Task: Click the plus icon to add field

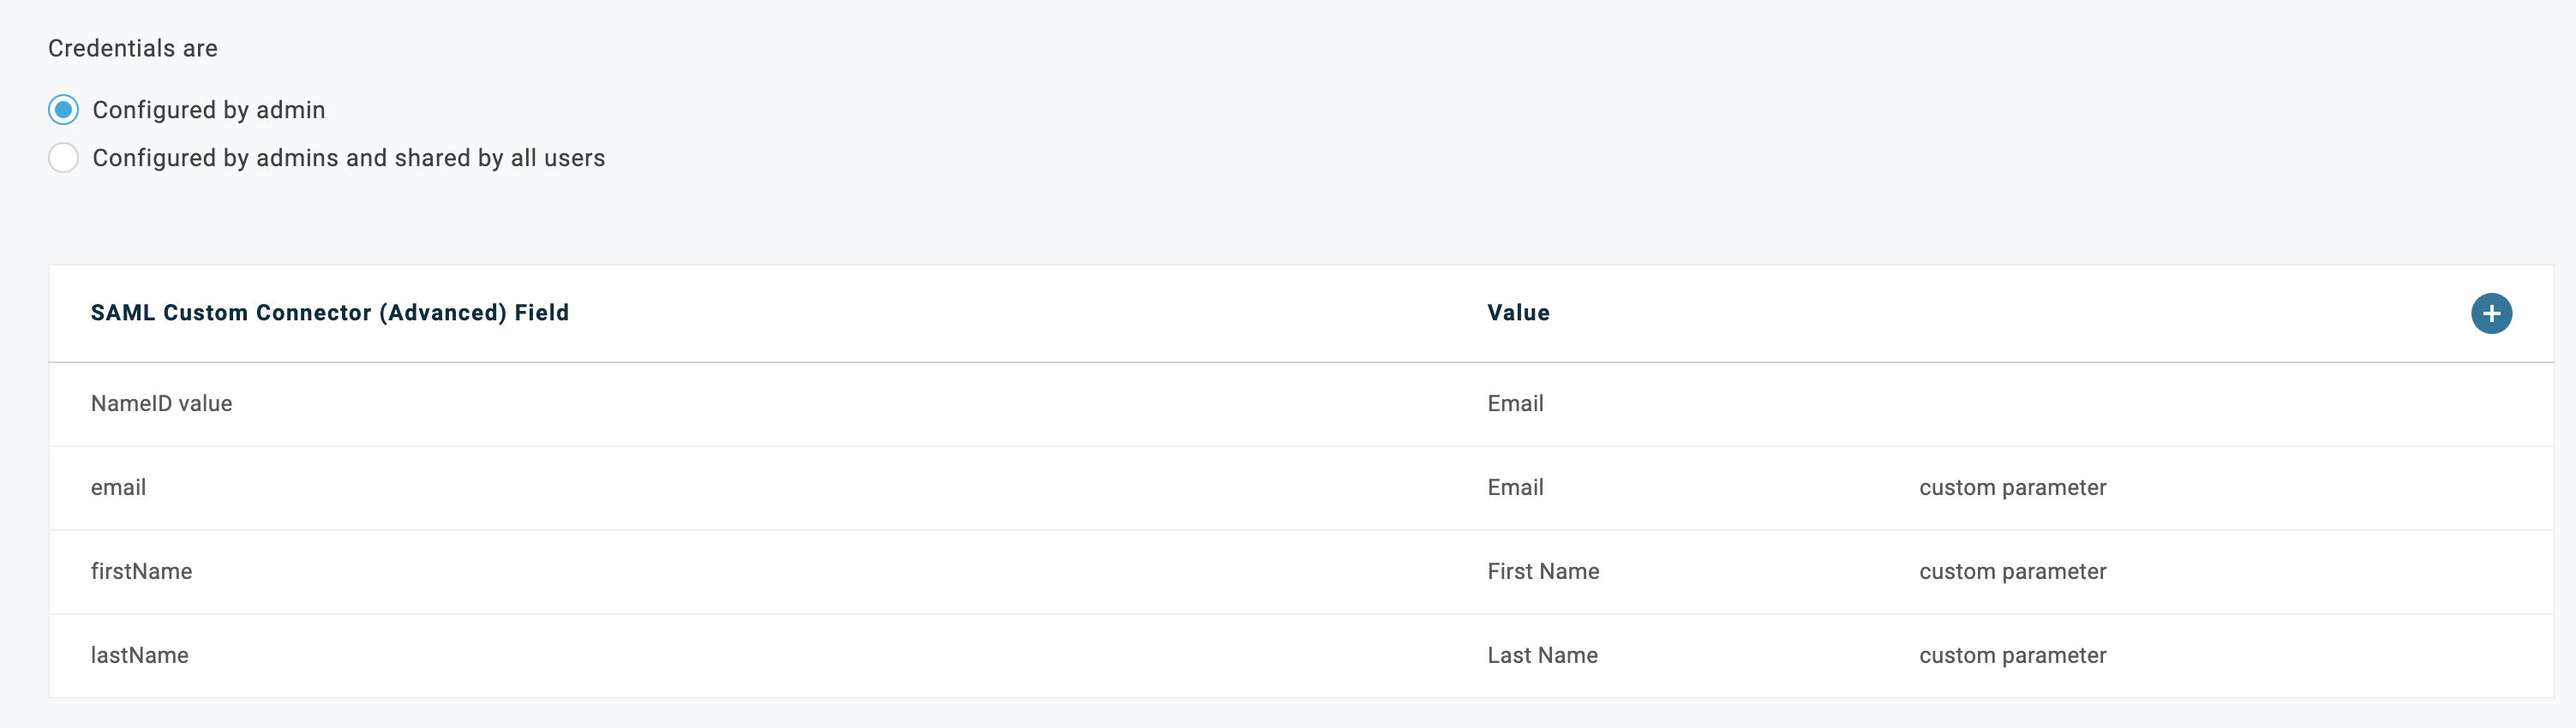Action: pyautogui.click(x=2491, y=313)
